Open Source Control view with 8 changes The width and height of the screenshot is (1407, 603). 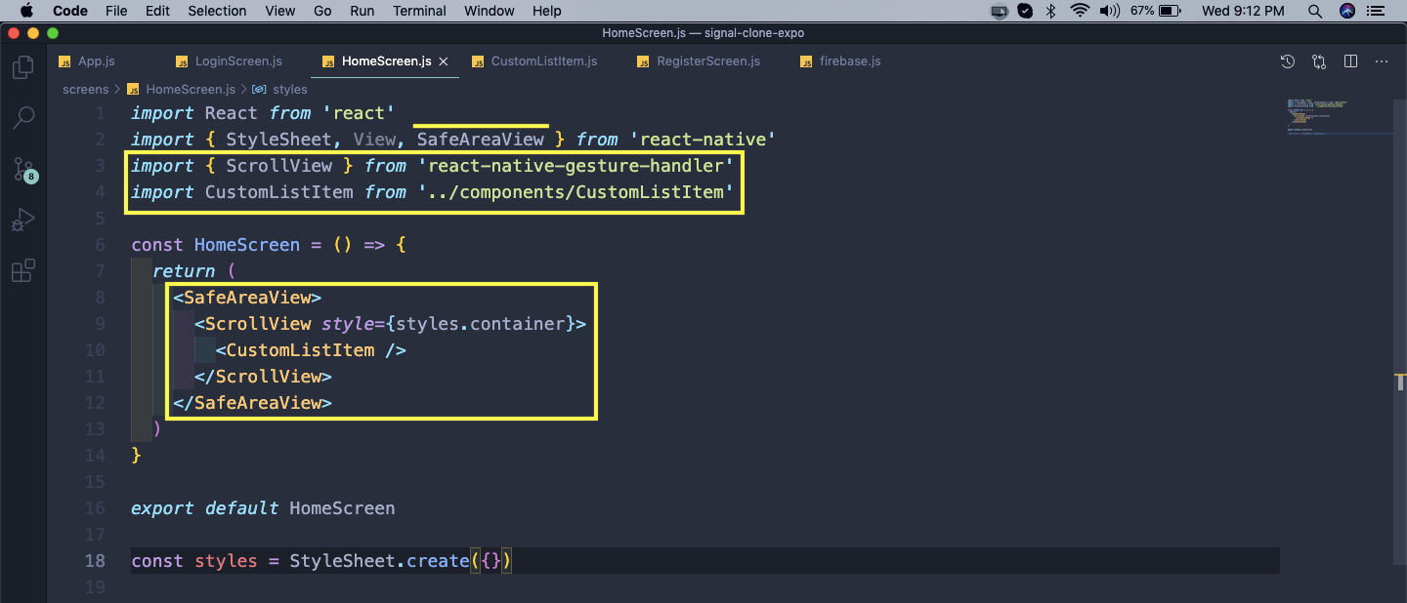[x=23, y=170]
